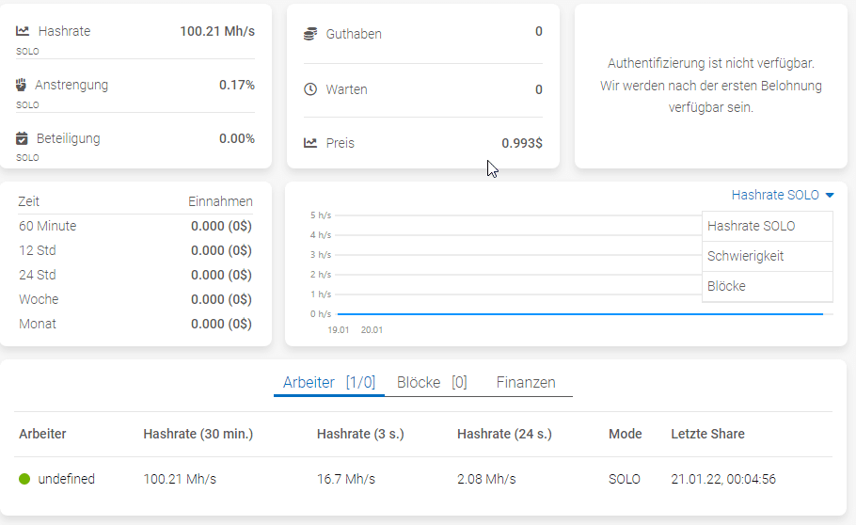Click the Beteiligung calendar icon
This screenshot has width=856, height=525.
coord(22,138)
